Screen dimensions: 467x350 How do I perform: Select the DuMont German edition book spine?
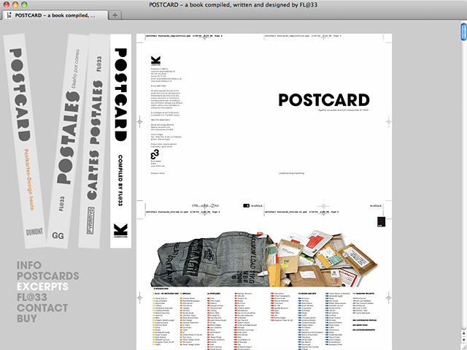[25, 141]
